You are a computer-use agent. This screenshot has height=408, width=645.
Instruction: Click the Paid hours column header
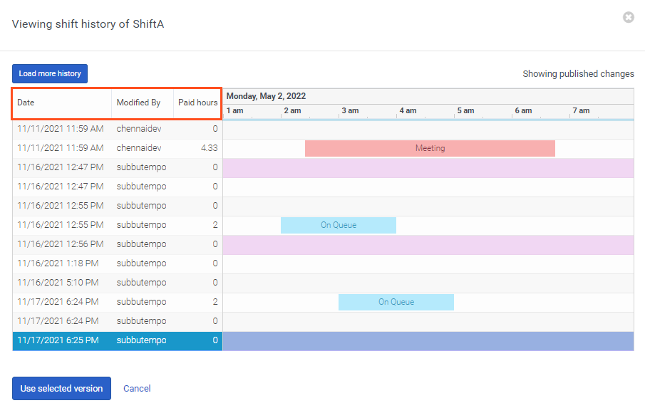(197, 103)
